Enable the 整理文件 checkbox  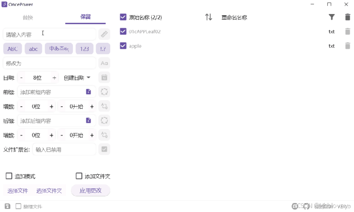click(x=18, y=206)
